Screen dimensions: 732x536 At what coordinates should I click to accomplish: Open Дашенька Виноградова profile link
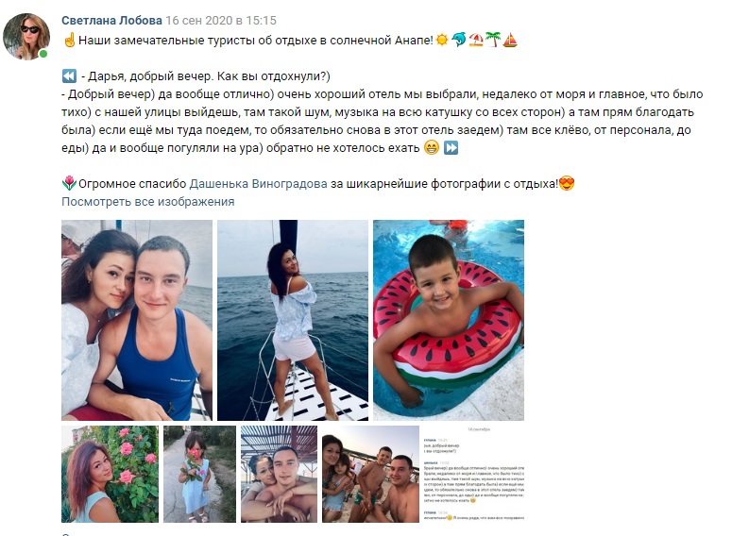point(258,184)
